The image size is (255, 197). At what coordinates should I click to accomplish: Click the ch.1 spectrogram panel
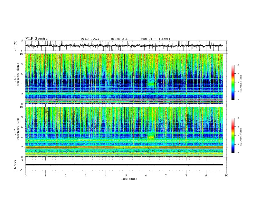[x=124, y=79]
